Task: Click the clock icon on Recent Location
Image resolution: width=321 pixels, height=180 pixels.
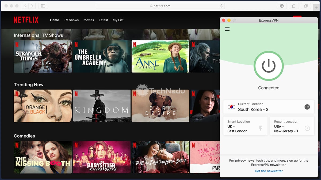Action: (x=307, y=128)
